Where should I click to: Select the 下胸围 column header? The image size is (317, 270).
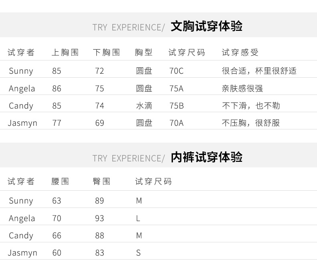click(x=106, y=52)
